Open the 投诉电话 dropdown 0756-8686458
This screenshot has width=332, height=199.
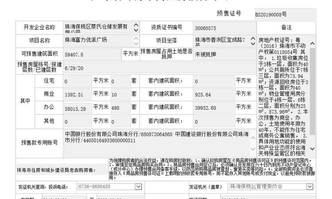pyautogui.click(x=138, y=187)
